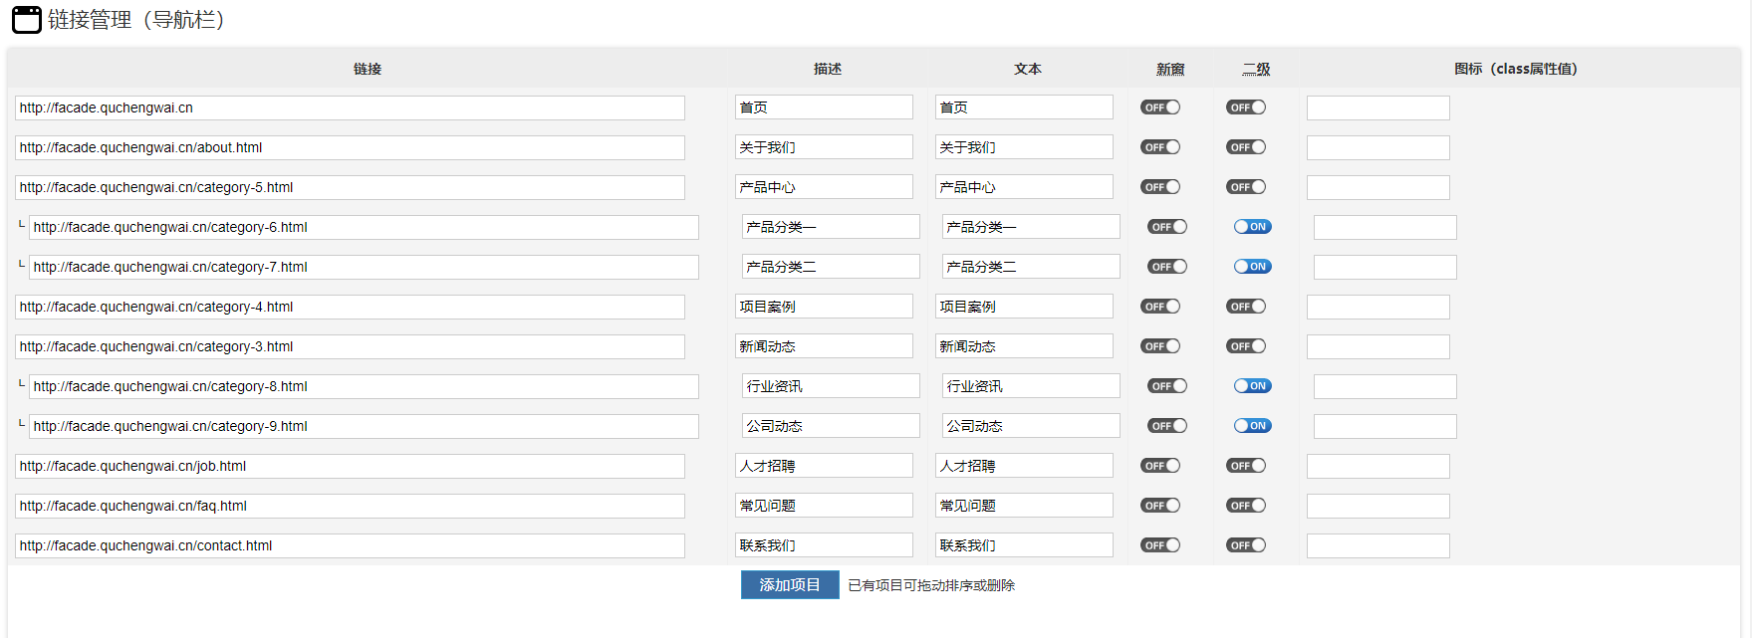Viewport: 1752px width, 638px height.
Task: Edit 描述 field containing 产品中心
Action: tap(824, 187)
